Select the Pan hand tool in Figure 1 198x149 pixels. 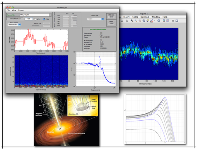click(140, 21)
